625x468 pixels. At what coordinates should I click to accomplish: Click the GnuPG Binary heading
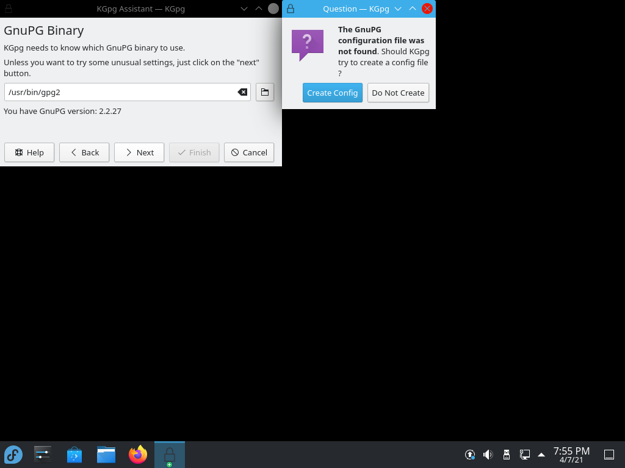pyautogui.click(x=44, y=30)
